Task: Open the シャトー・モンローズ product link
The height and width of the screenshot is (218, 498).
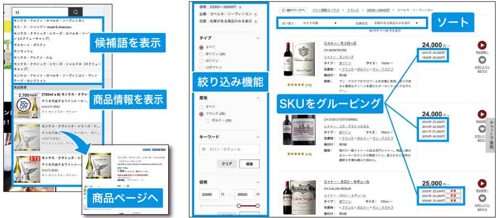Action: pos(340,43)
